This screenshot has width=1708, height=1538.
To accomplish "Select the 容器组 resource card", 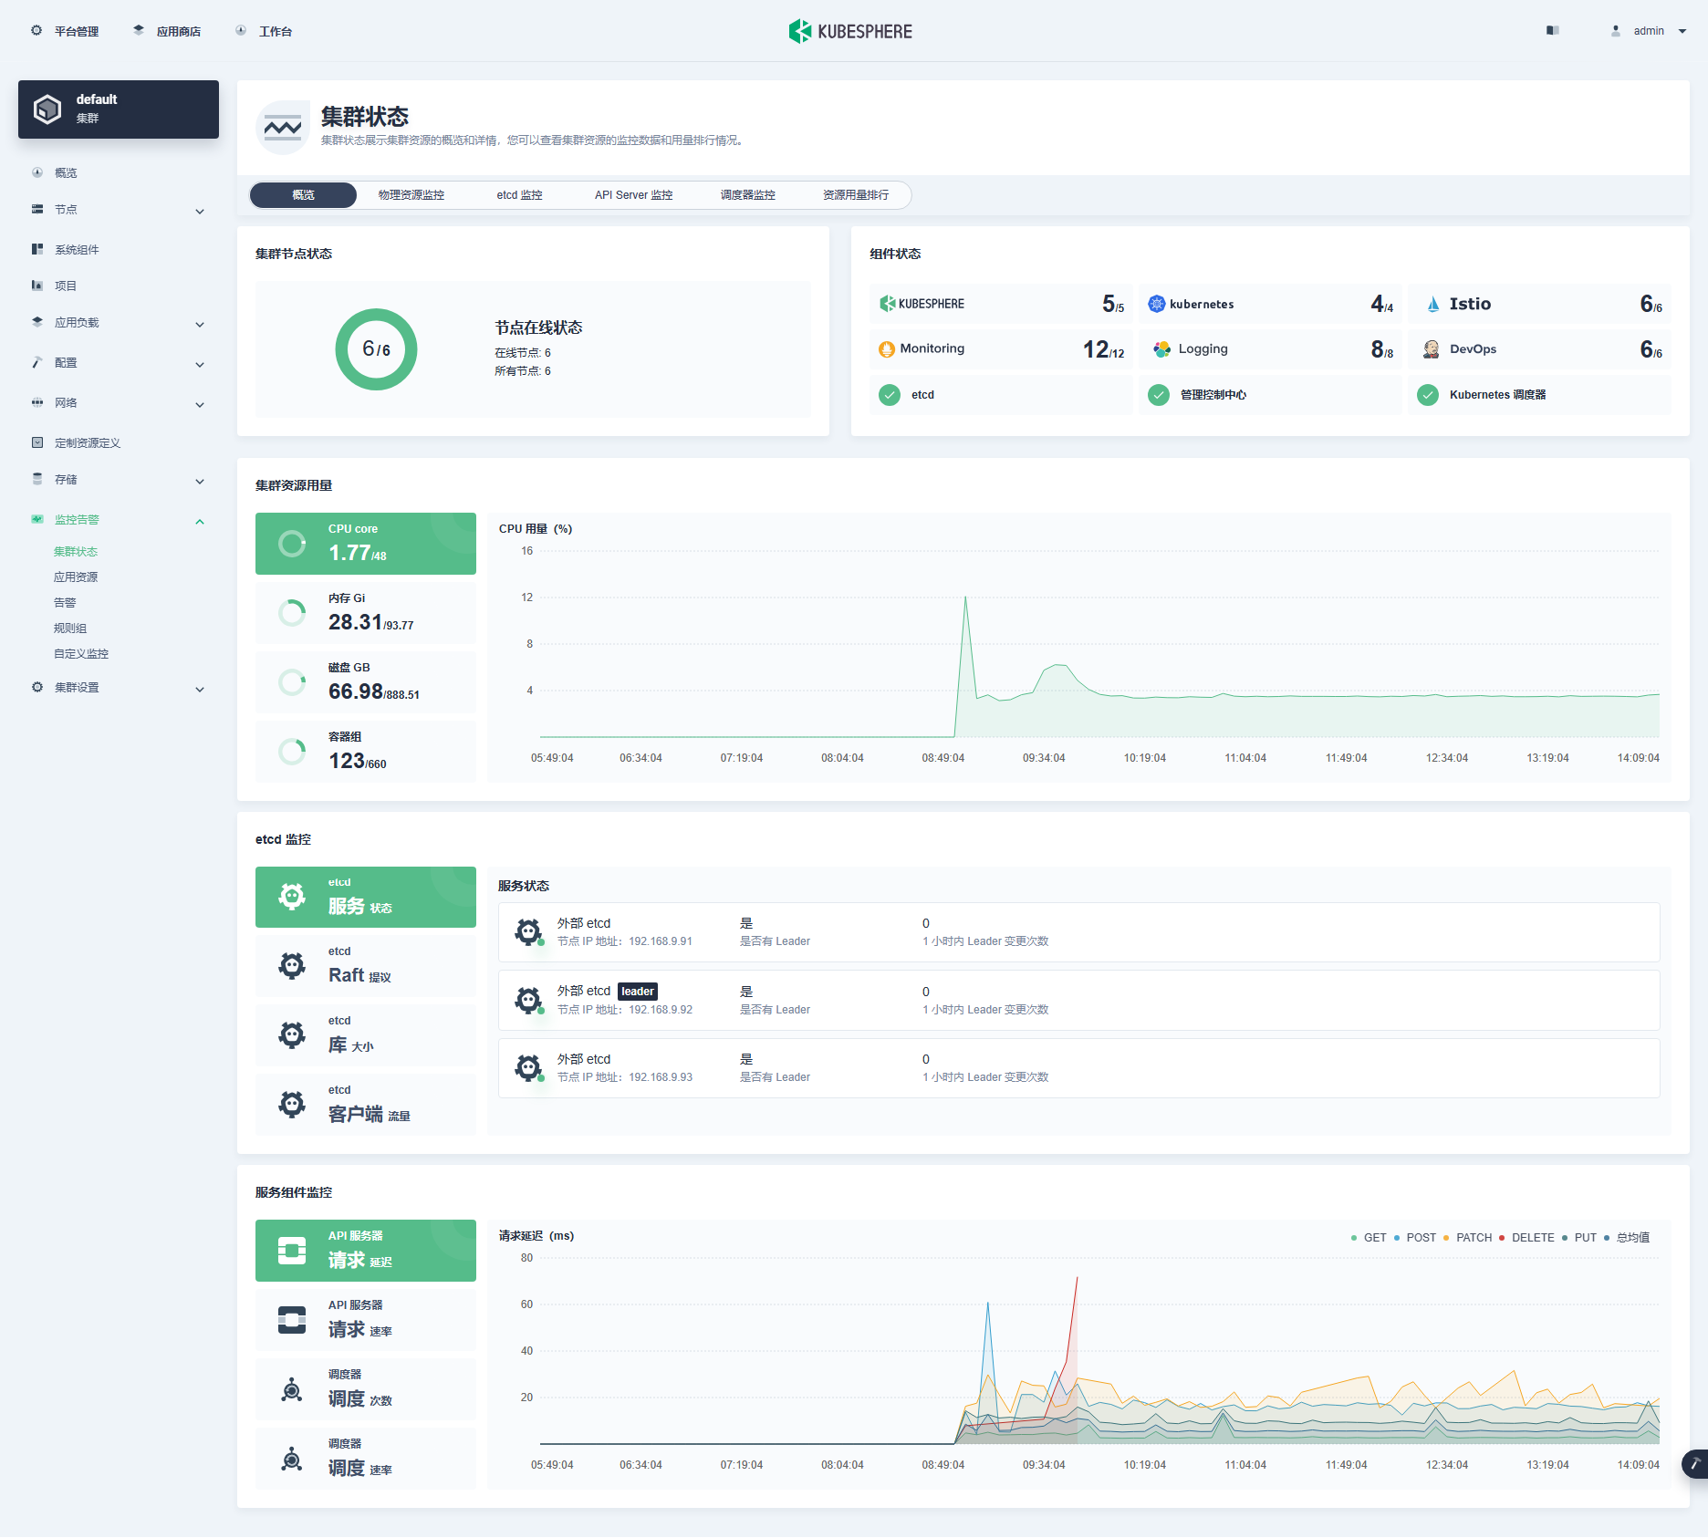I will (365, 752).
